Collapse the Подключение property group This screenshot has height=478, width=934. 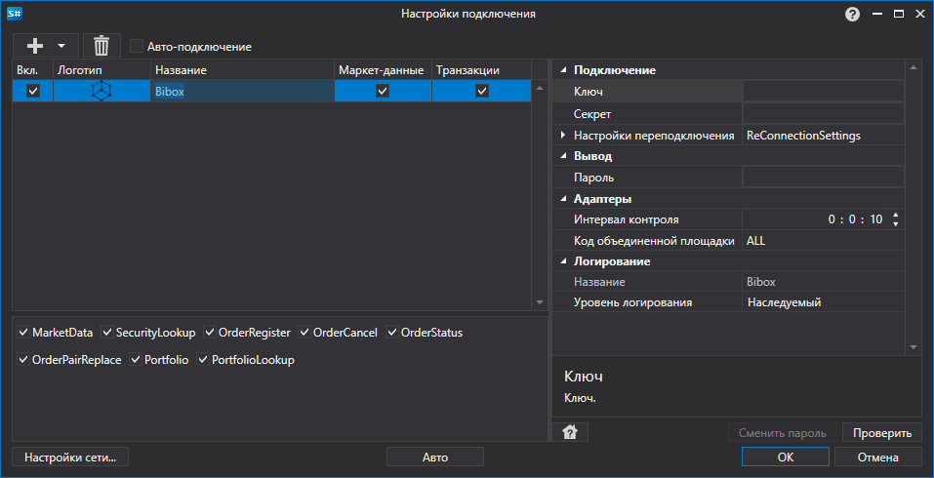pyautogui.click(x=563, y=70)
